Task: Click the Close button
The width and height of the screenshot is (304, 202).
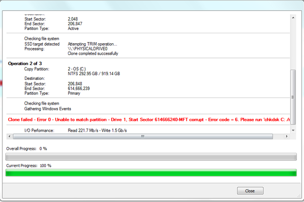Action: click(250, 191)
